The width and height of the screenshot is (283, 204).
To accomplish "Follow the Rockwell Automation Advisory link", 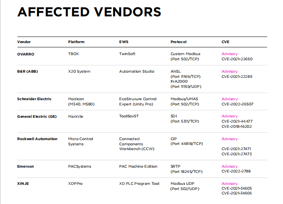I will [x=230, y=139].
